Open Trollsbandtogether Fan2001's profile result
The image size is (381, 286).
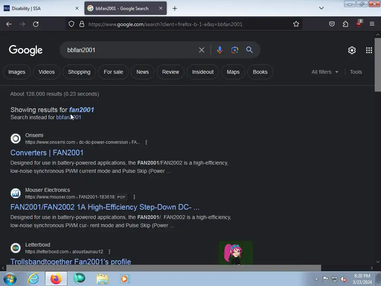point(71,262)
